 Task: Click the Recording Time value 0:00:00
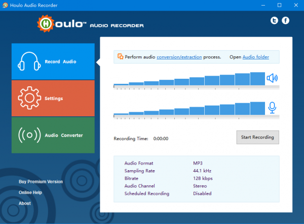(x=161, y=139)
